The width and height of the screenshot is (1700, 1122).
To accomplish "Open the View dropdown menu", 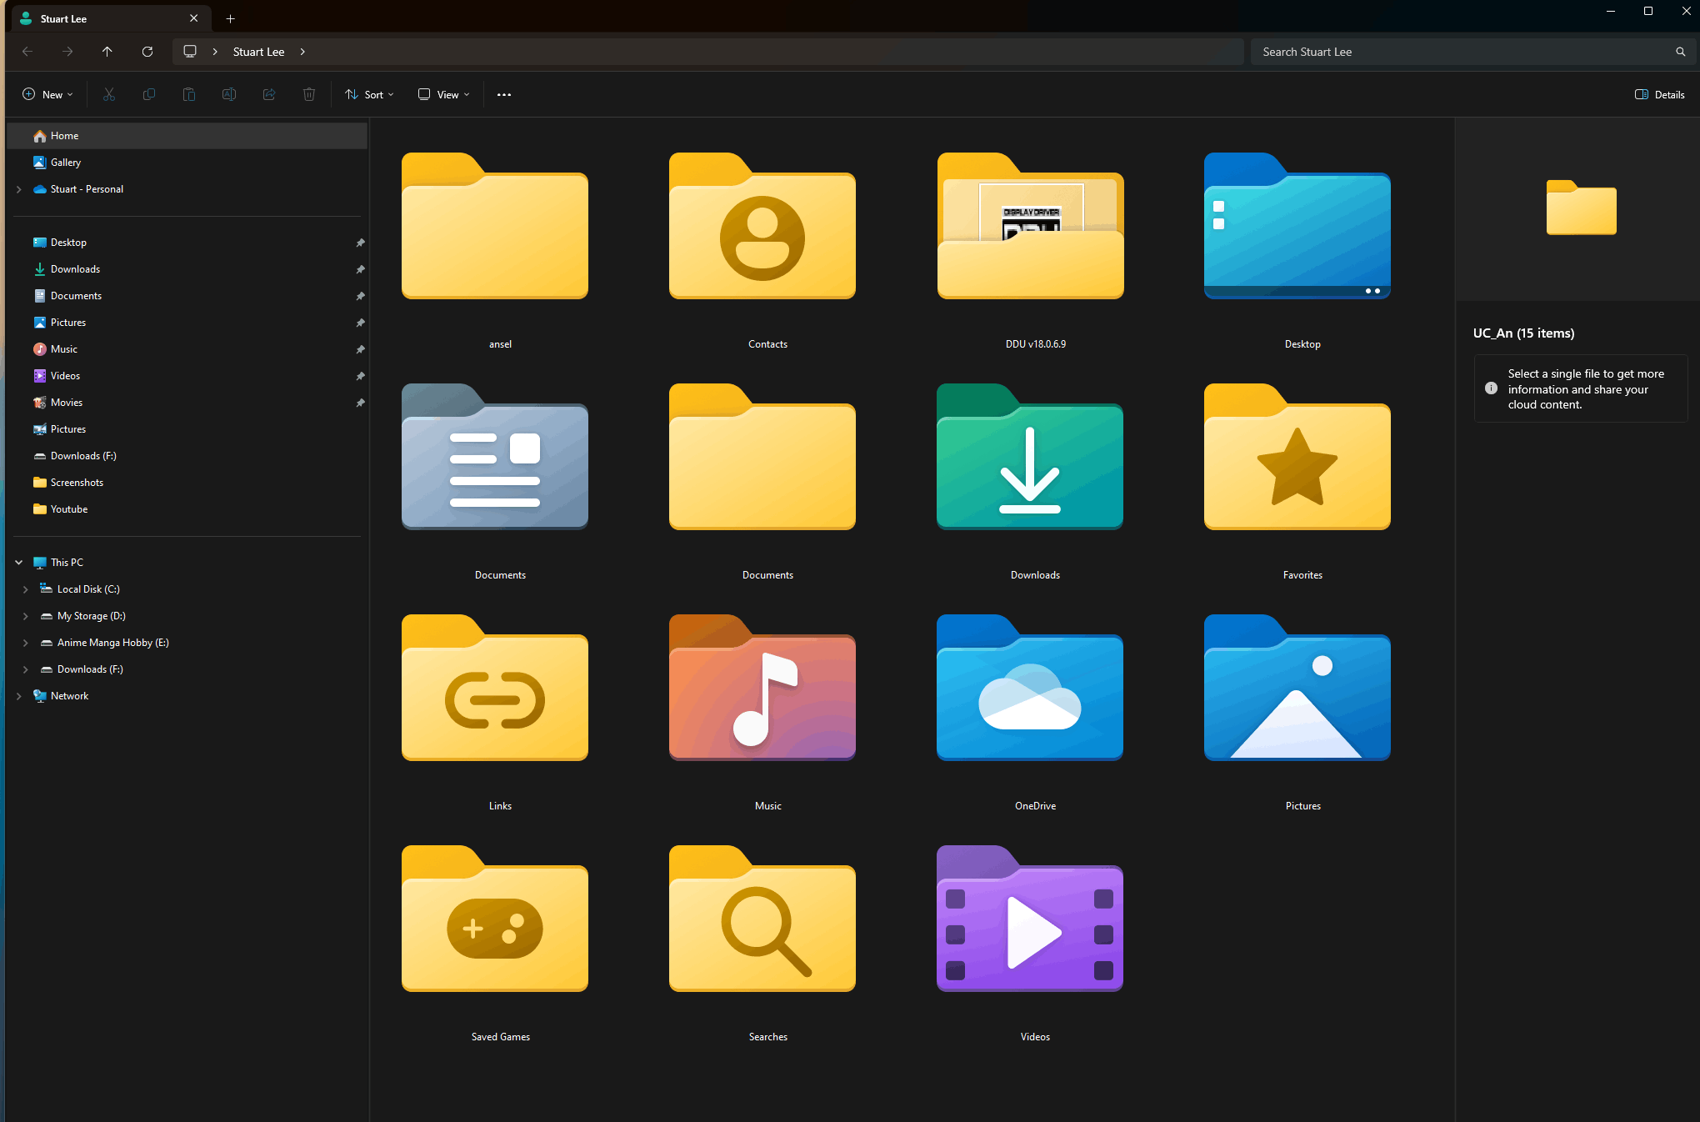I will click(x=444, y=94).
